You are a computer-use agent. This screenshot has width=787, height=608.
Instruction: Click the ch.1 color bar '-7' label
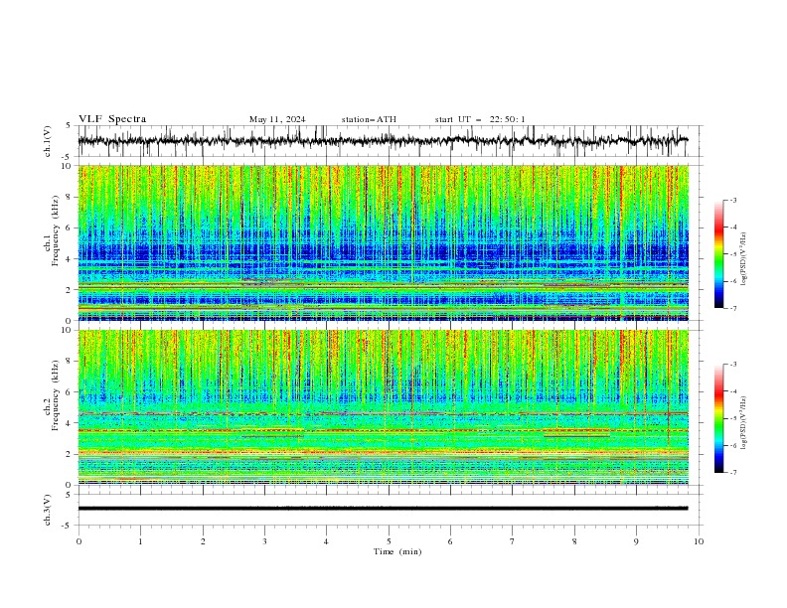pyautogui.click(x=732, y=308)
